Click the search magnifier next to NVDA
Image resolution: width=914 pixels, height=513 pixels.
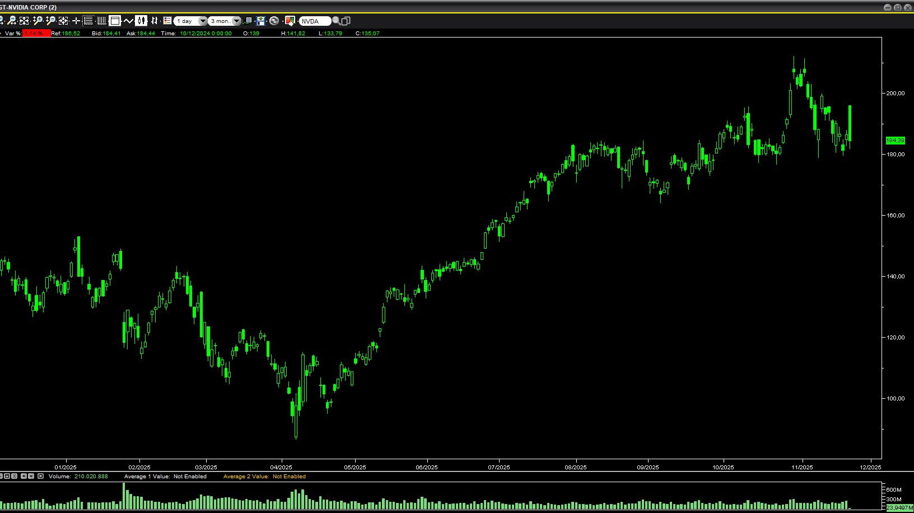point(336,21)
